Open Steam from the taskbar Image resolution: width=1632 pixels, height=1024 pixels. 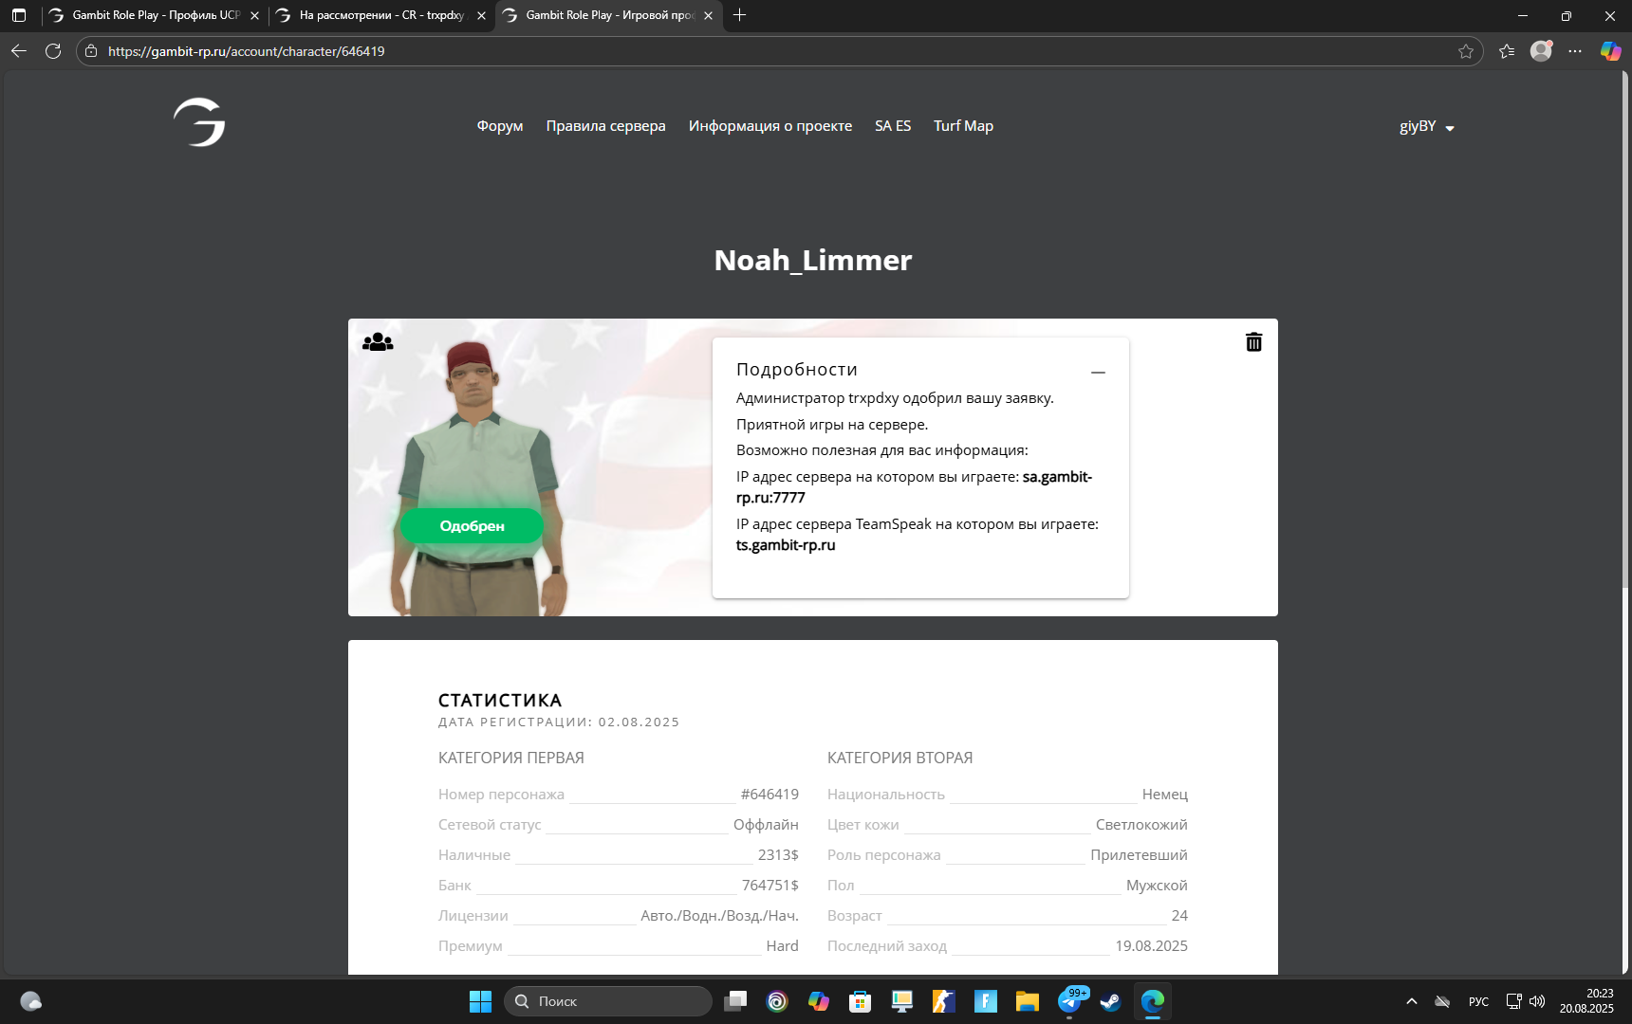pos(1110,1001)
